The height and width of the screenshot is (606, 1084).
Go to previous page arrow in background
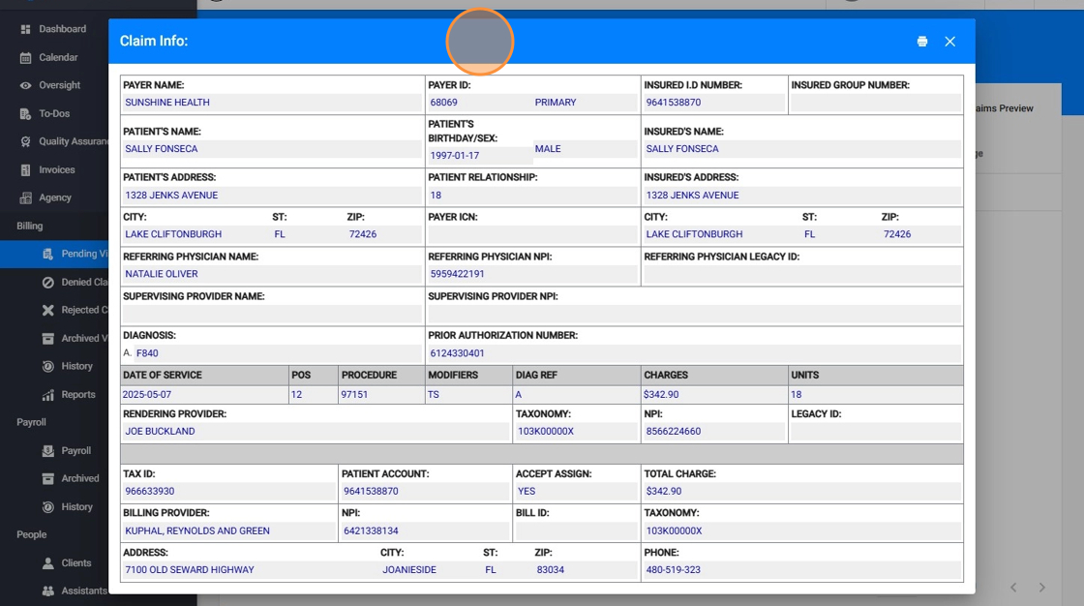(1013, 588)
